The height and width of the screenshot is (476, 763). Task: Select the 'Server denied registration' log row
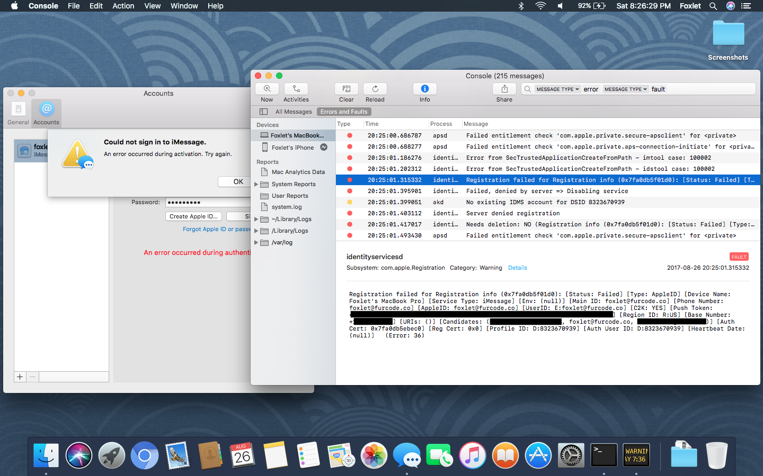click(548, 213)
